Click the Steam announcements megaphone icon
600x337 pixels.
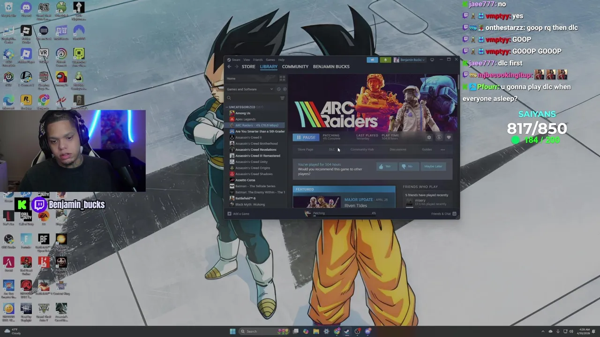tap(372, 60)
